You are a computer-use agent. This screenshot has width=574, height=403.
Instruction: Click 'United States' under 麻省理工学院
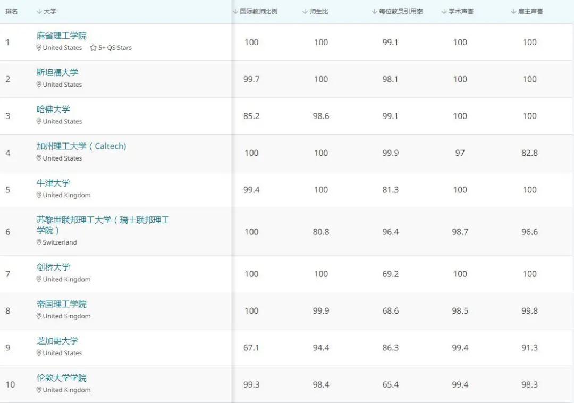point(62,48)
